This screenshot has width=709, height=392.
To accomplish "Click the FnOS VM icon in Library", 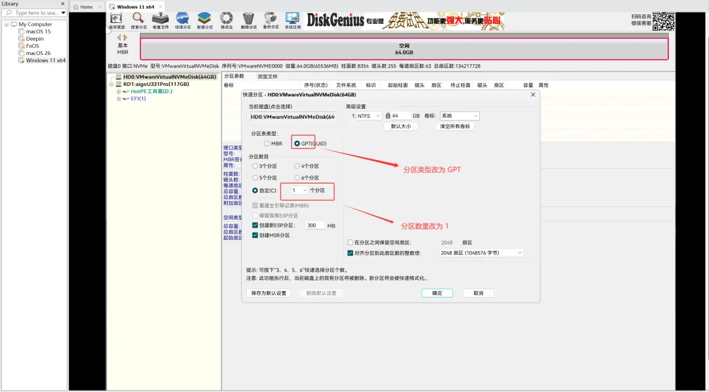I will point(21,46).
